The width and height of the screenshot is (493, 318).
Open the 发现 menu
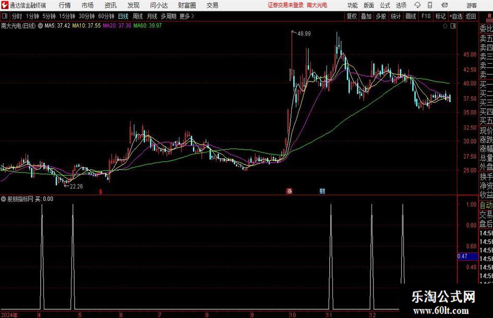click(134, 5)
